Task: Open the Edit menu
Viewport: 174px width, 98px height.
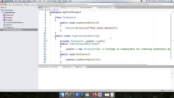Action: point(20,1)
